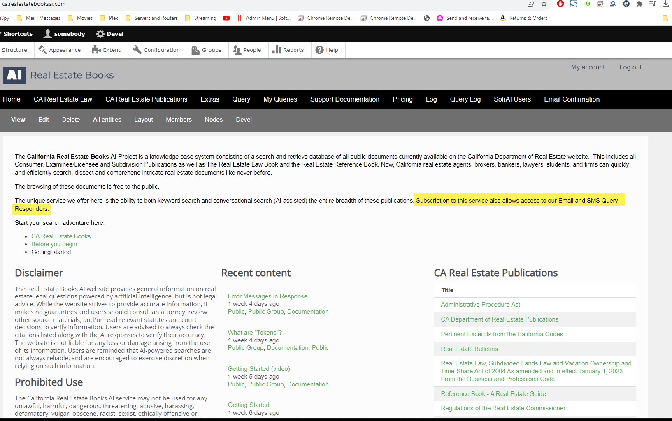This screenshot has width=672, height=421.
Task: Open Error Messages in Response article
Action: click(267, 296)
